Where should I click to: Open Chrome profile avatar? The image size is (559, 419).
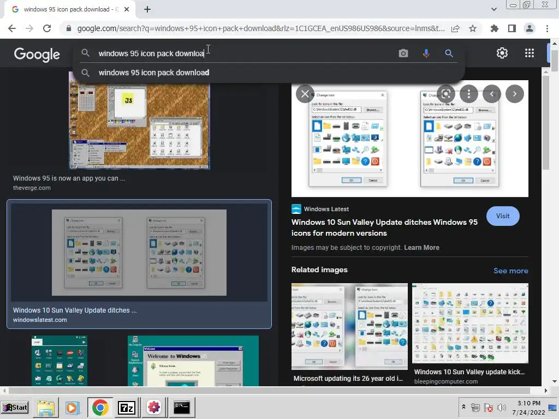[530, 28]
